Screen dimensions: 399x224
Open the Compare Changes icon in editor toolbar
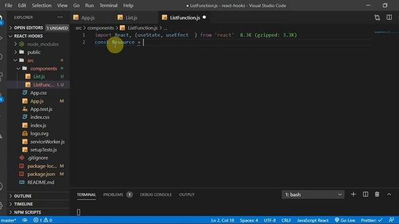pos(377,17)
